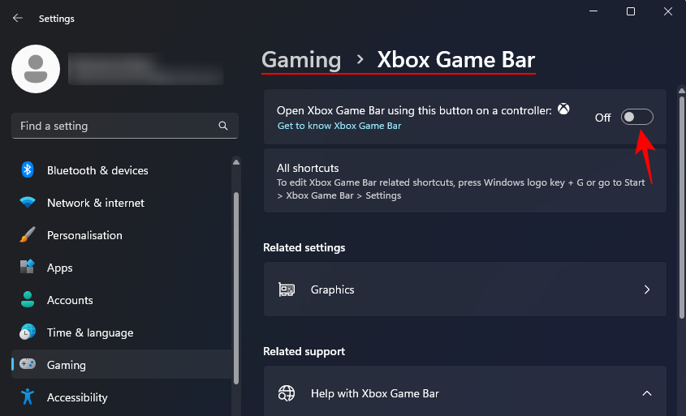Image resolution: width=686 pixels, height=416 pixels.
Task: Open Graphics settings via right chevron
Action: (x=647, y=289)
